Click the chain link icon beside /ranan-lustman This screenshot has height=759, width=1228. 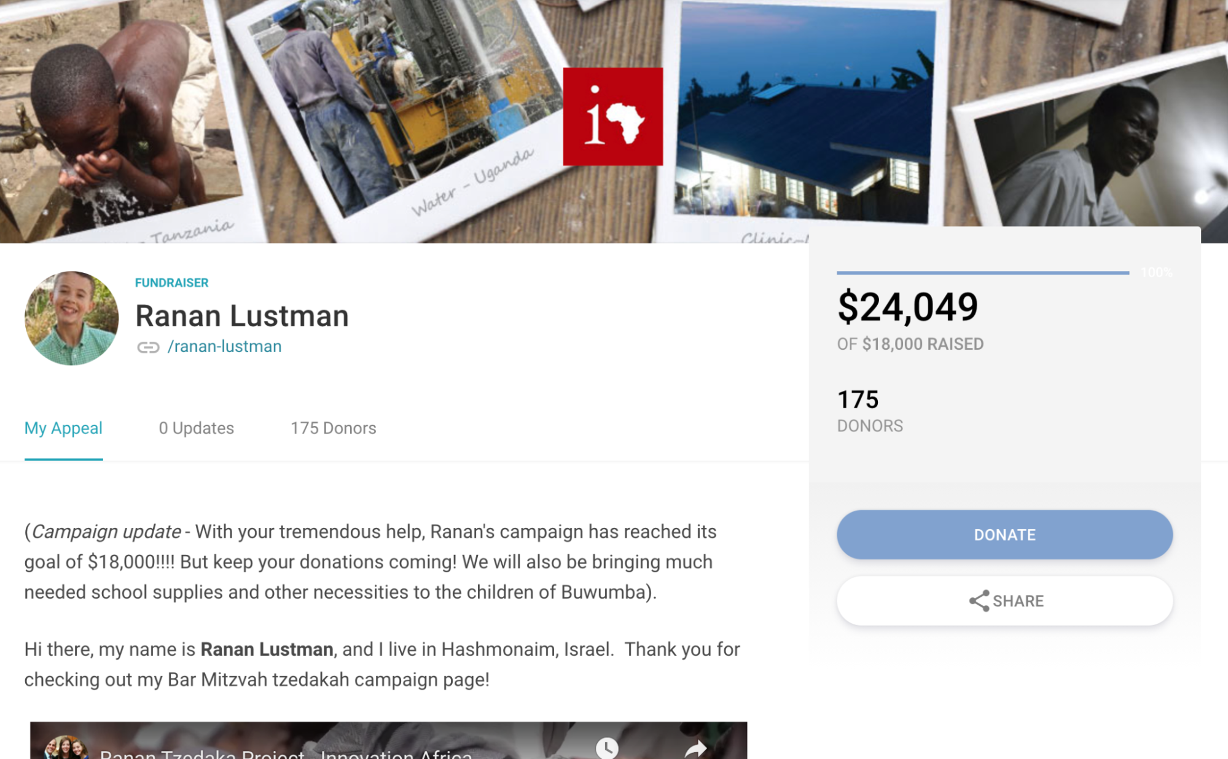pyautogui.click(x=148, y=347)
